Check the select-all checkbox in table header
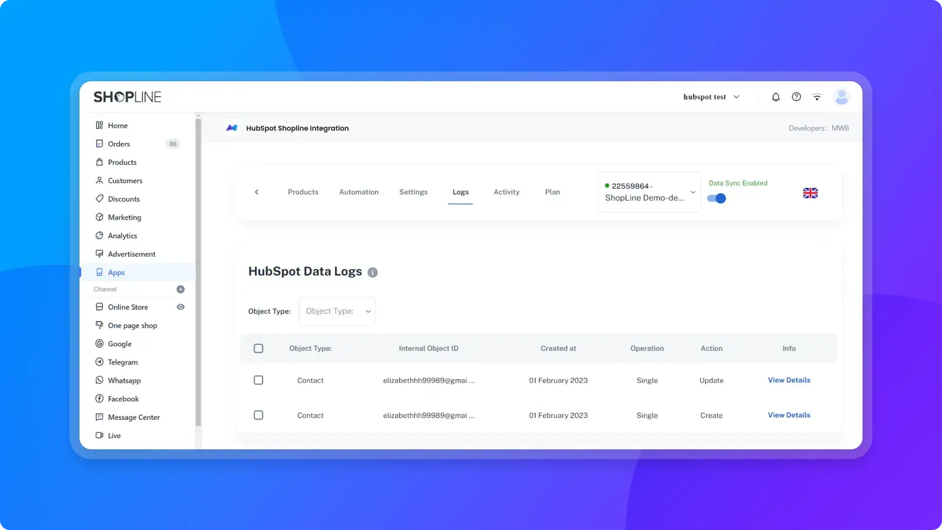The height and width of the screenshot is (530, 942). pyautogui.click(x=258, y=349)
